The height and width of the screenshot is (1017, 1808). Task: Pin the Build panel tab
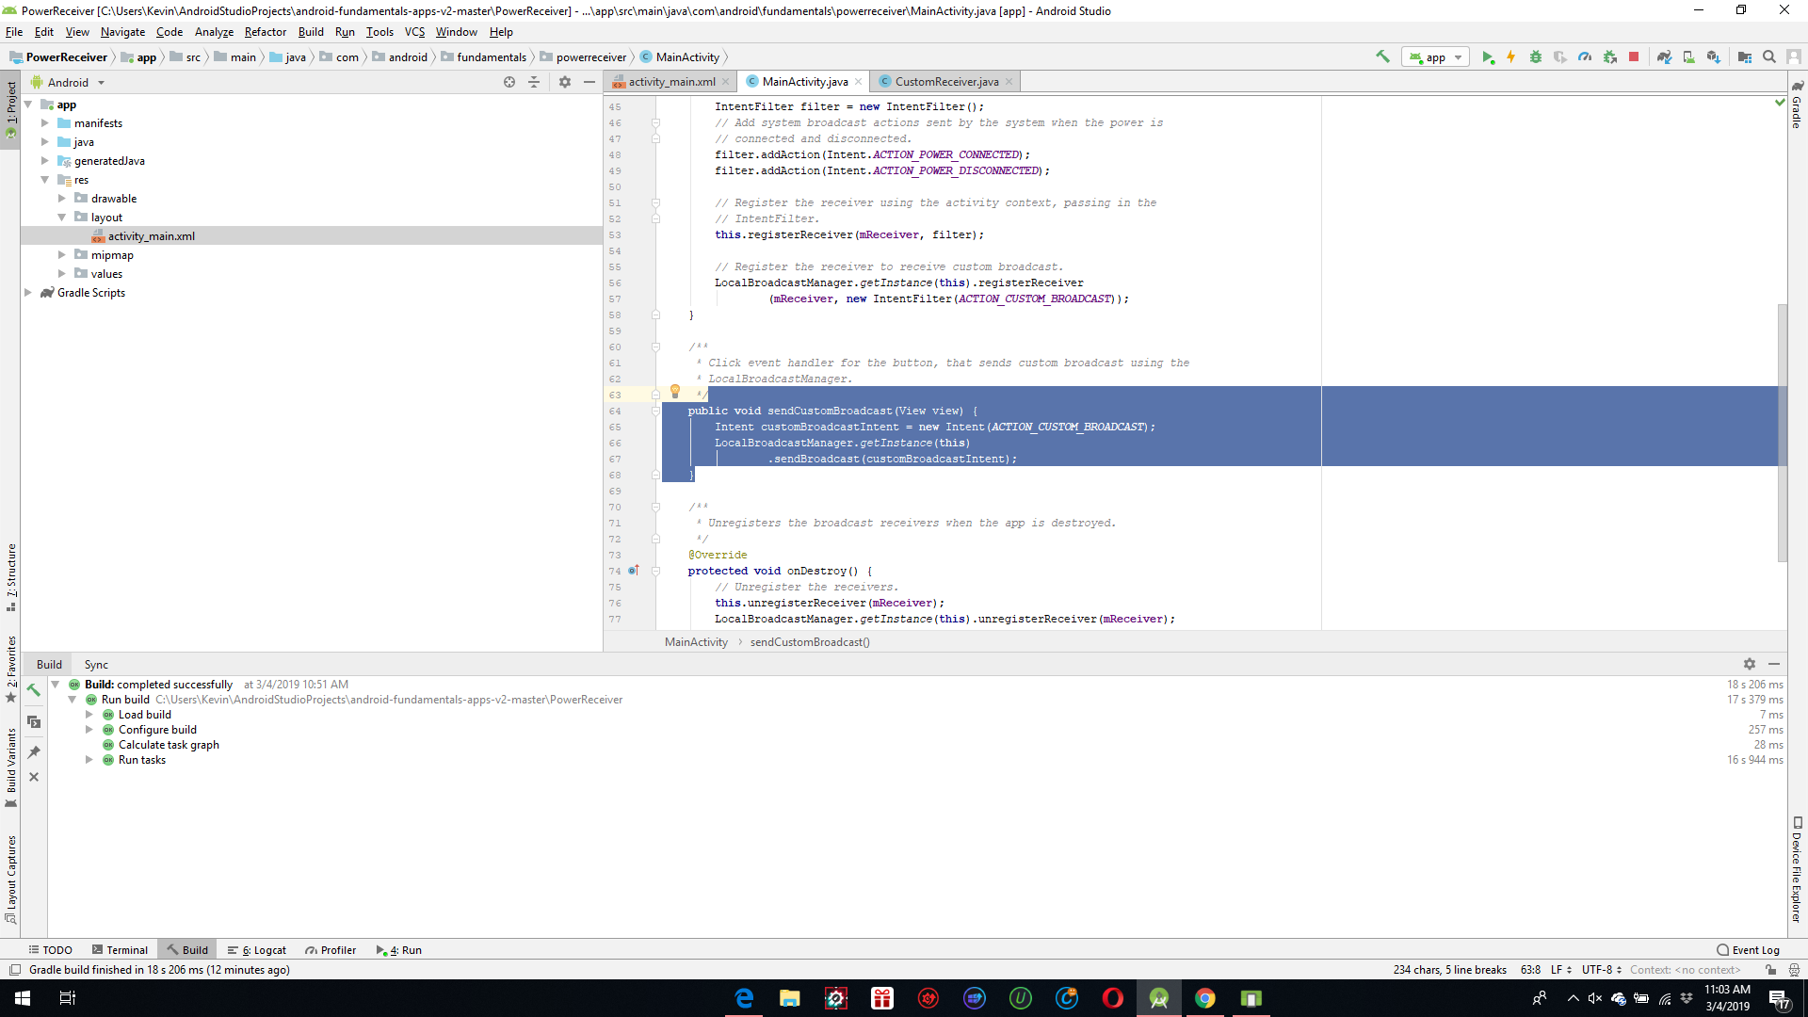[34, 751]
